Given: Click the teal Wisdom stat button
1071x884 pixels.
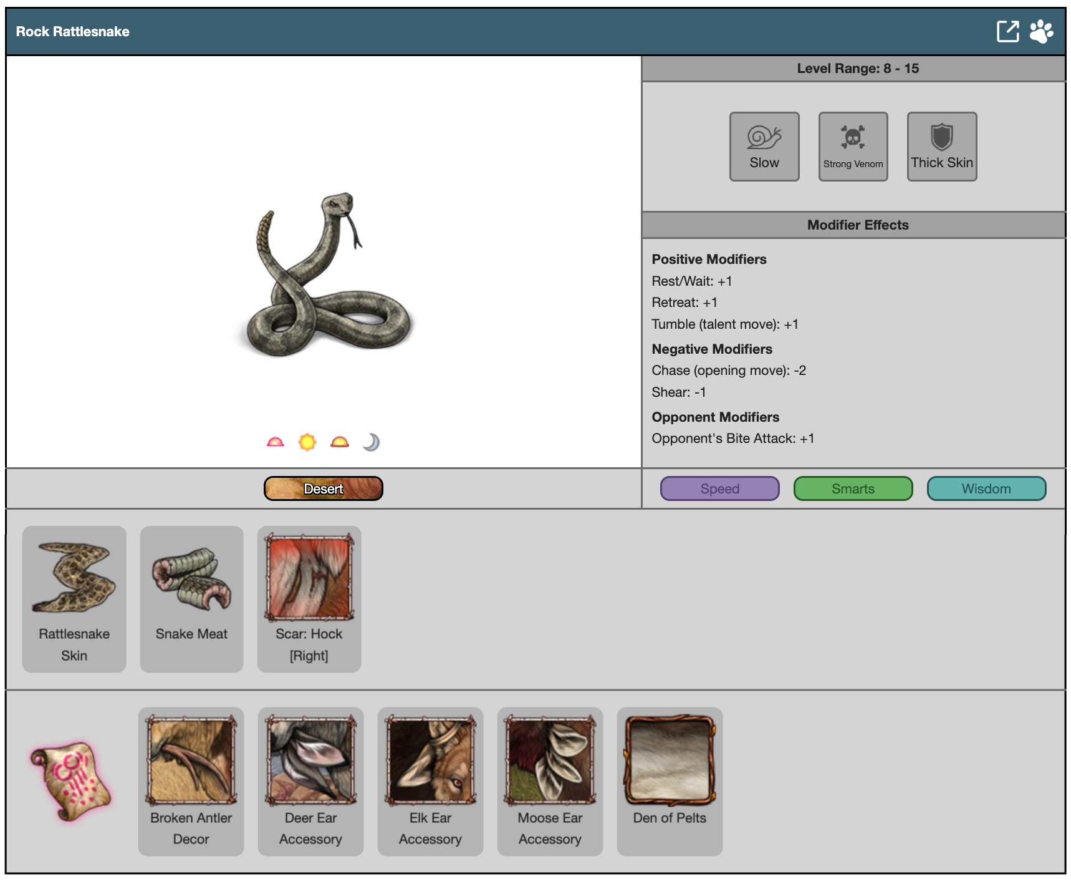Looking at the screenshot, I should (986, 488).
